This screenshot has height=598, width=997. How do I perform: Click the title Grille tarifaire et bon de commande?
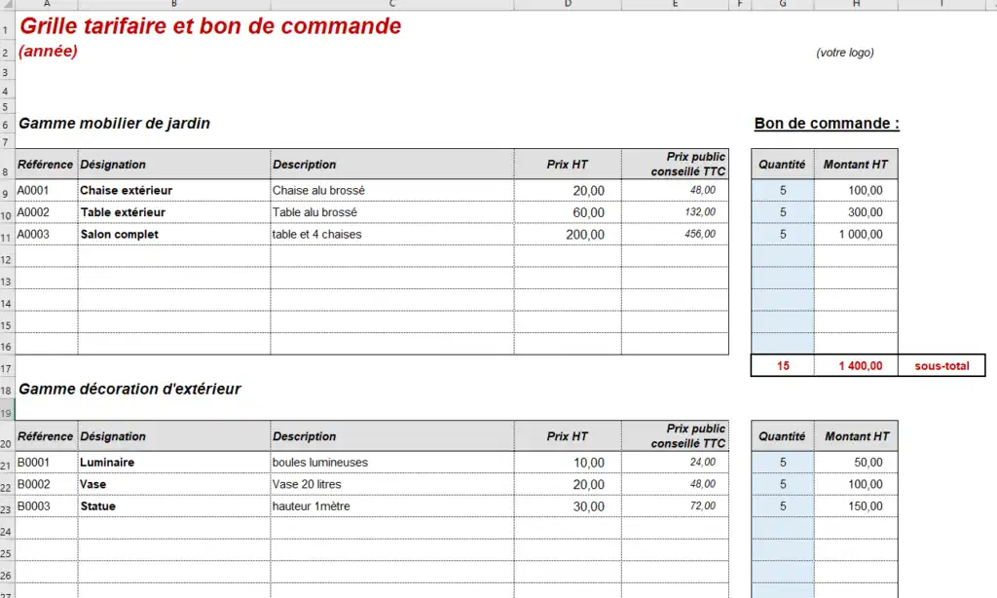210,26
